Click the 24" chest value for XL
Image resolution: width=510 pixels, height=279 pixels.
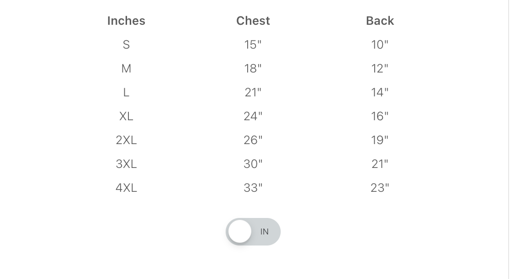pyautogui.click(x=253, y=116)
